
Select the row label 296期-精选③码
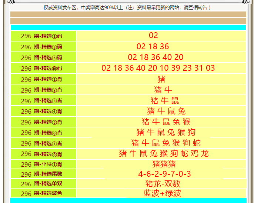point(41,47)
